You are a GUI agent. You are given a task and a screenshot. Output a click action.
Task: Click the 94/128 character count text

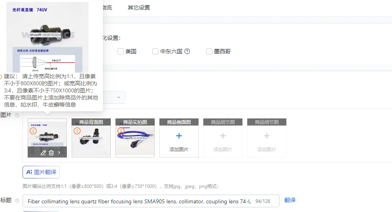click(x=263, y=201)
